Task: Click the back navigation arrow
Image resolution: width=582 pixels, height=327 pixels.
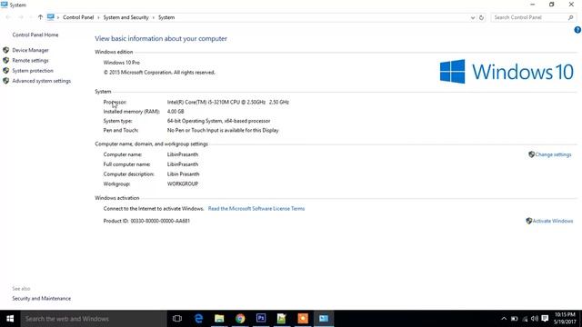Action: 8,17
